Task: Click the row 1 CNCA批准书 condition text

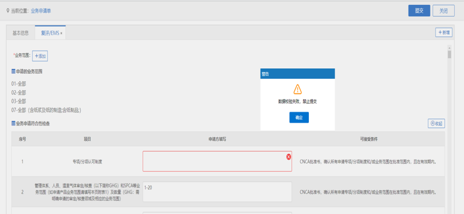Action: click(369, 162)
